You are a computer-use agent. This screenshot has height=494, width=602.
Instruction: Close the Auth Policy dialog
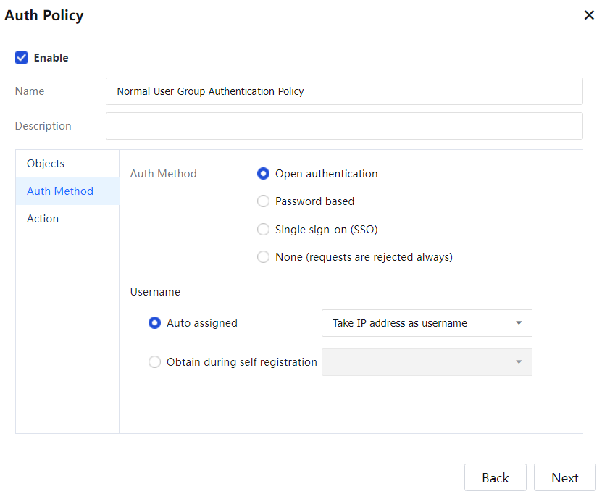point(589,15)
